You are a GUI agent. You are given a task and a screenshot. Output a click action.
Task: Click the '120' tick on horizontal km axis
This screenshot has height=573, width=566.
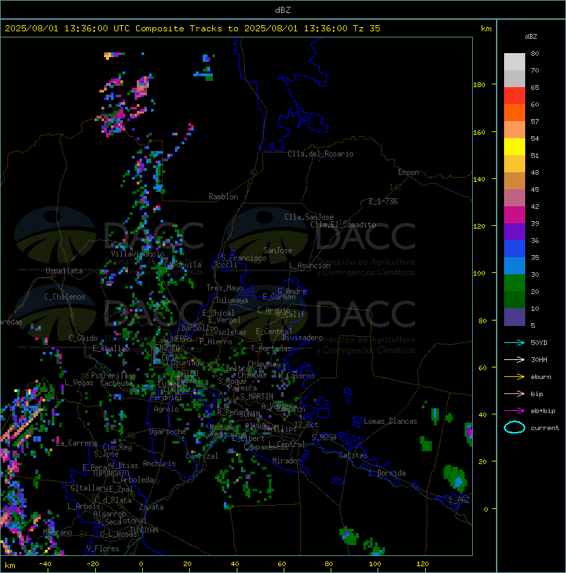422,564
